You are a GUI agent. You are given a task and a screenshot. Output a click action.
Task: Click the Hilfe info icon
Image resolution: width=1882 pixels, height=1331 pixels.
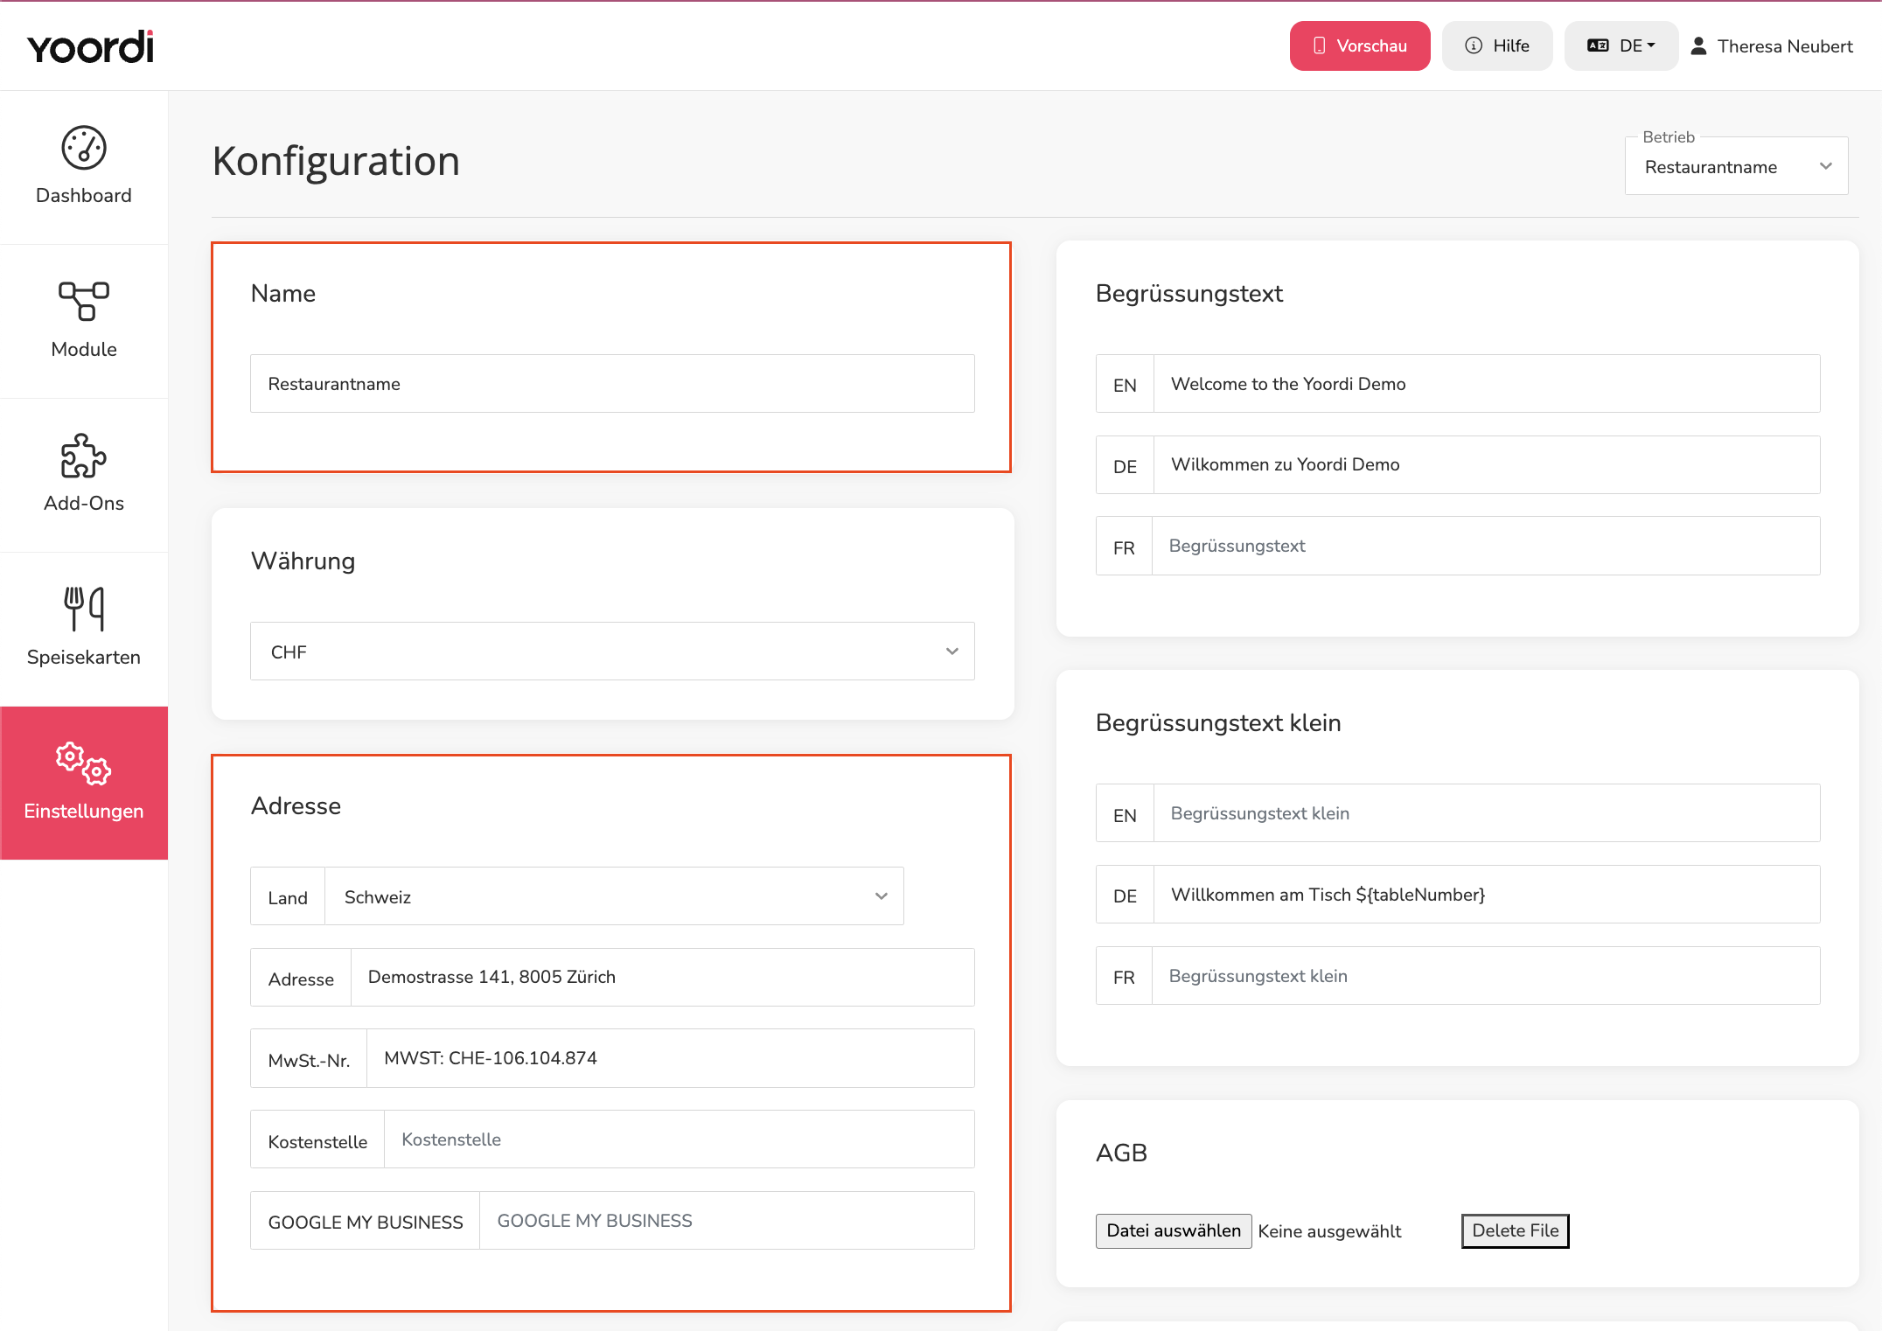[x=1474, y=45]
